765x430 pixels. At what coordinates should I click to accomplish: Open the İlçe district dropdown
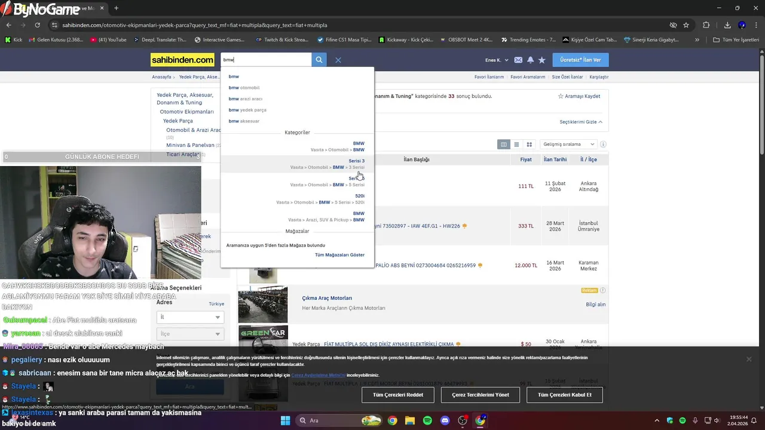(x=189, y=334)
